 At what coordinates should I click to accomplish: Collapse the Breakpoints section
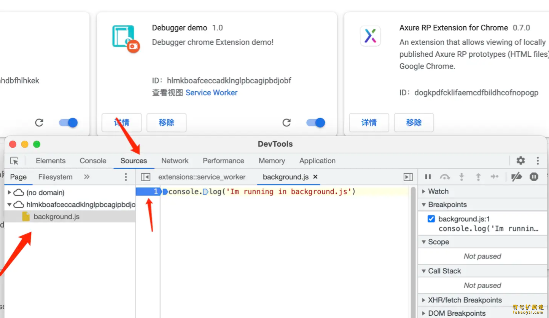[x=423, y=205]
